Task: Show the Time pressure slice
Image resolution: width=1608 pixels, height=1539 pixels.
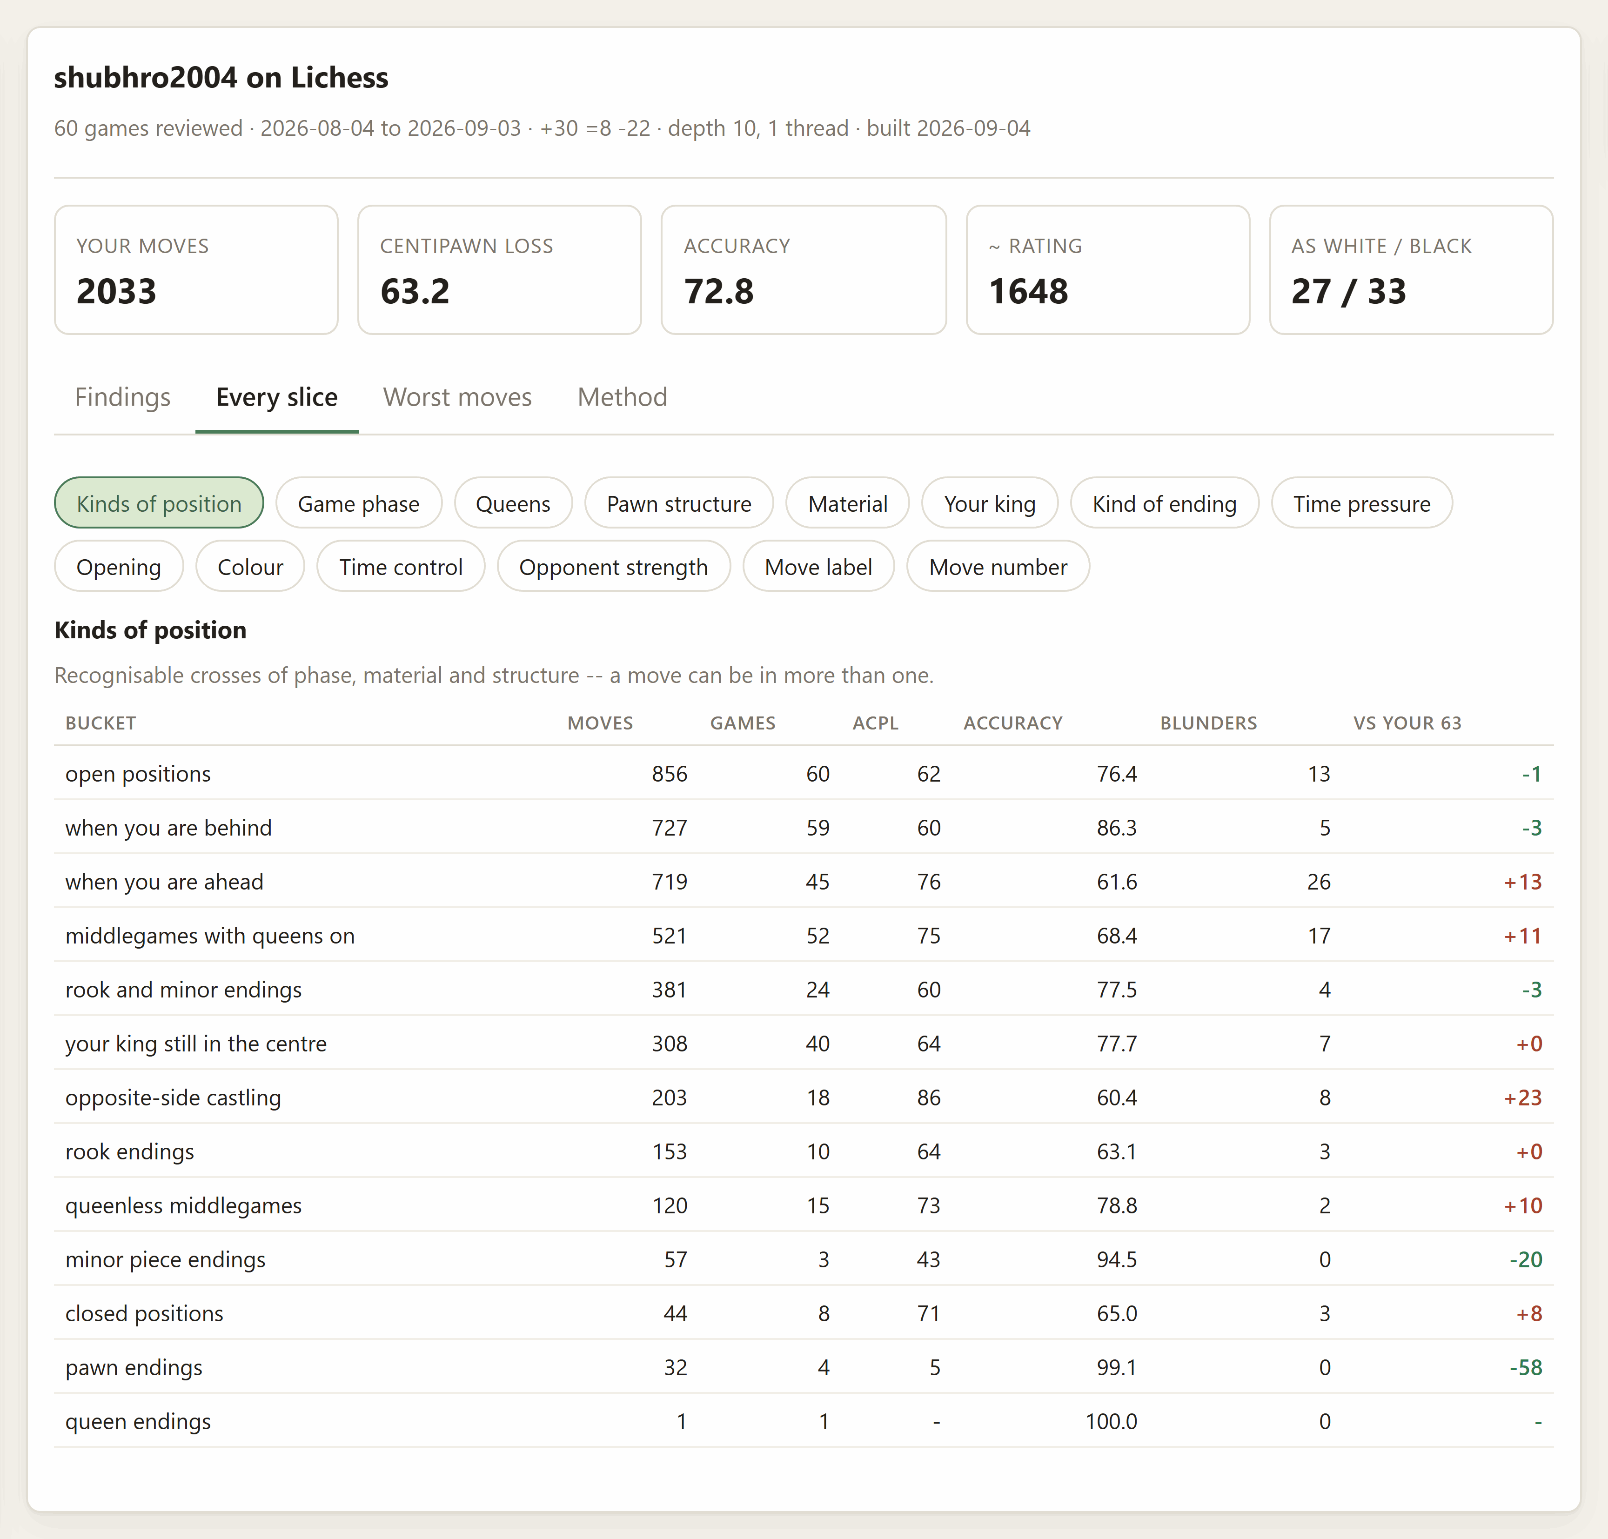Action: click(x=1362, y=503)
